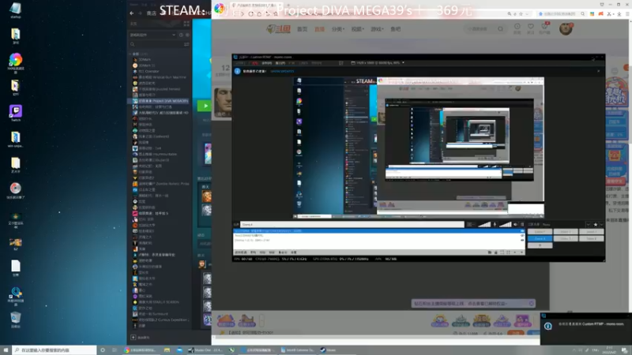
Task: Switch to Scene 3
Action: (x=591, y=232)
